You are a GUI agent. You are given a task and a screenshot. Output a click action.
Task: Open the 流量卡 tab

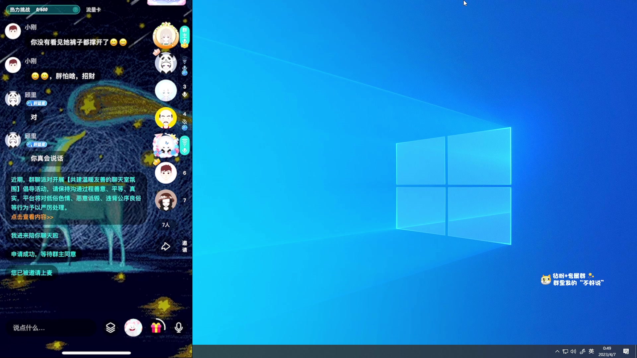[93, 10]
